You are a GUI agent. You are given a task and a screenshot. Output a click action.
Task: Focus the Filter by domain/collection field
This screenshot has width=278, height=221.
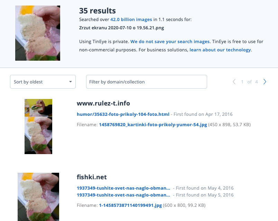pyautogui.click(x=147, y=82)
